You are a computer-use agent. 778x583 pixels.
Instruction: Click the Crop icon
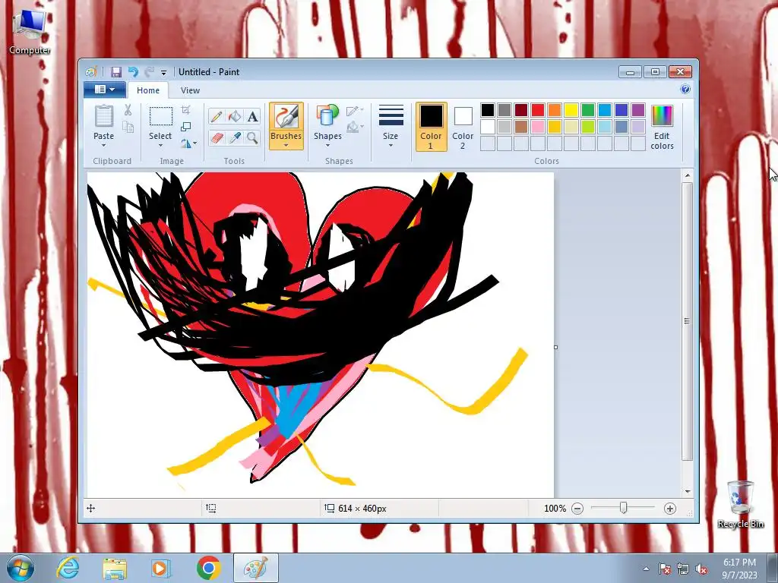coord(185,109)
